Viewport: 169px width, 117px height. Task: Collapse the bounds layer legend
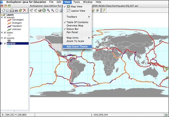2,17
